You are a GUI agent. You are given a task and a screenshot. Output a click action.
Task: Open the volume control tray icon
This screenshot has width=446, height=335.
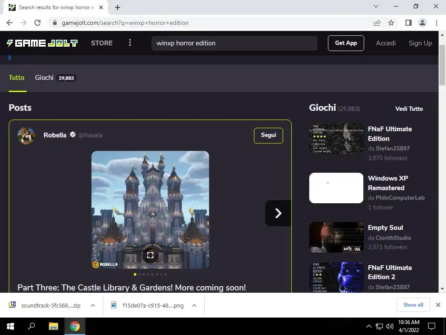[x=390, y=326]
